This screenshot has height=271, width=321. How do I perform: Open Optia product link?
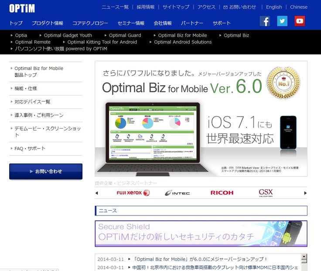pyautogui.click(x=21, y=35)
